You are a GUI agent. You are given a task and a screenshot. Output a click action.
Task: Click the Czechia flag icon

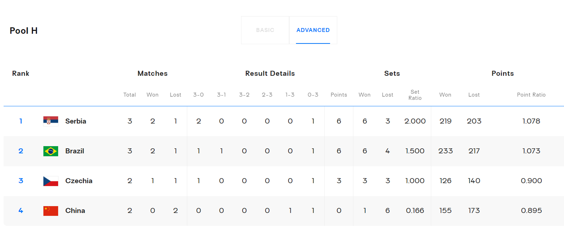tap(51, 181)
